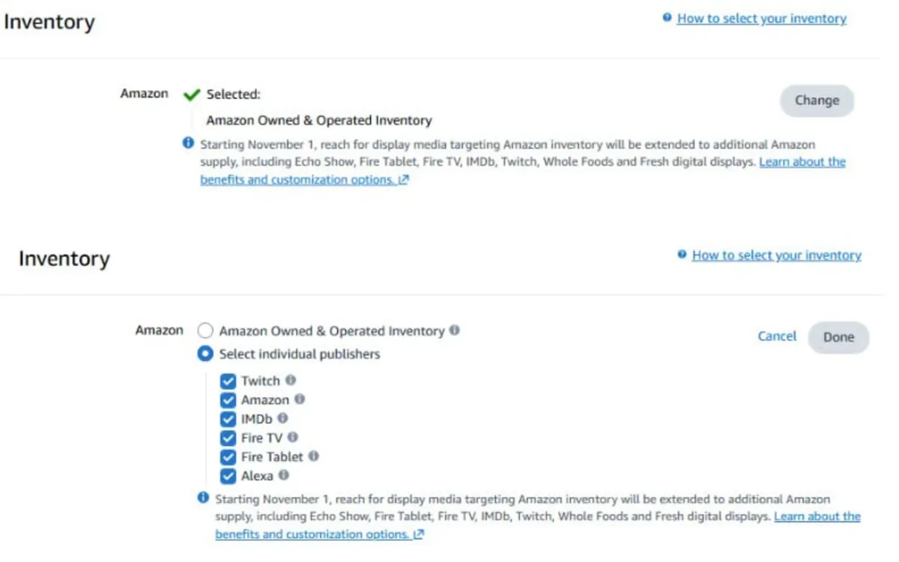
Task: Open the Twitch info tooltip icon
Action: point(291,381)
